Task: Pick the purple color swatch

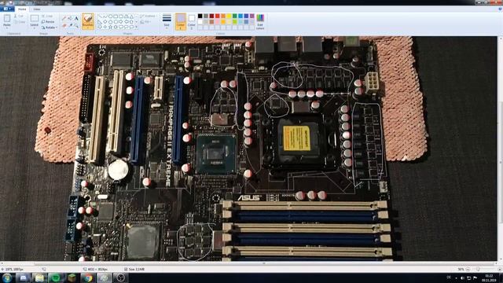Action: (x=251, y=16)
